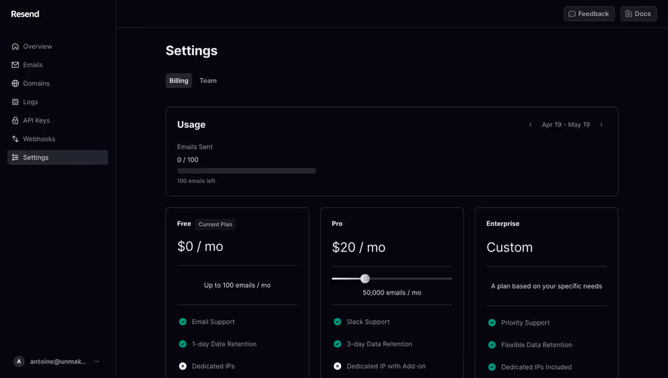Click the Emails Sent usage progress bar

tap(247, 171)
